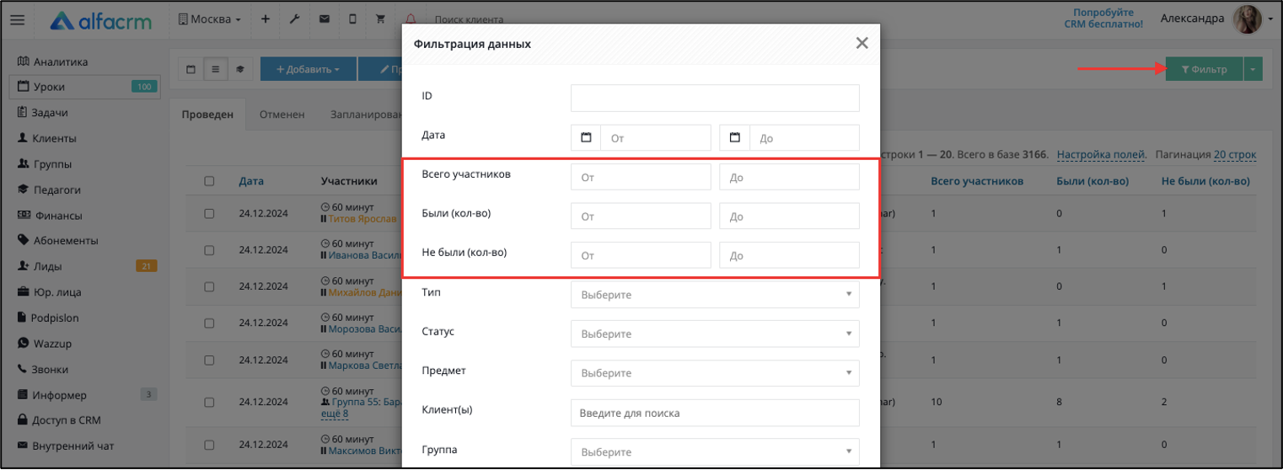The height and width of the screenshot is (470, 1283).
Task: Open the Тип dropdown
Action: click(x=715, y=295)
